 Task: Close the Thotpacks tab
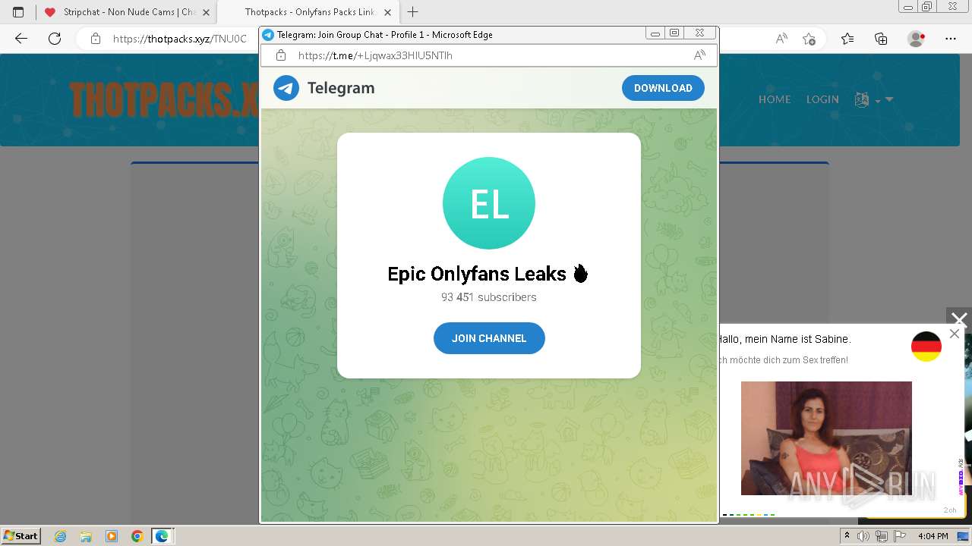pos(387,12)
